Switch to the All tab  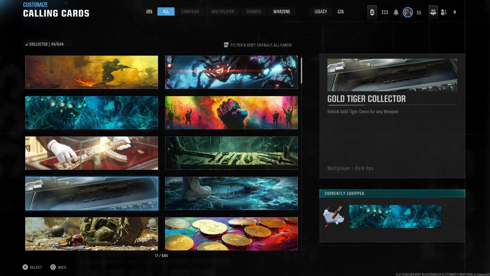pos(166,11)
